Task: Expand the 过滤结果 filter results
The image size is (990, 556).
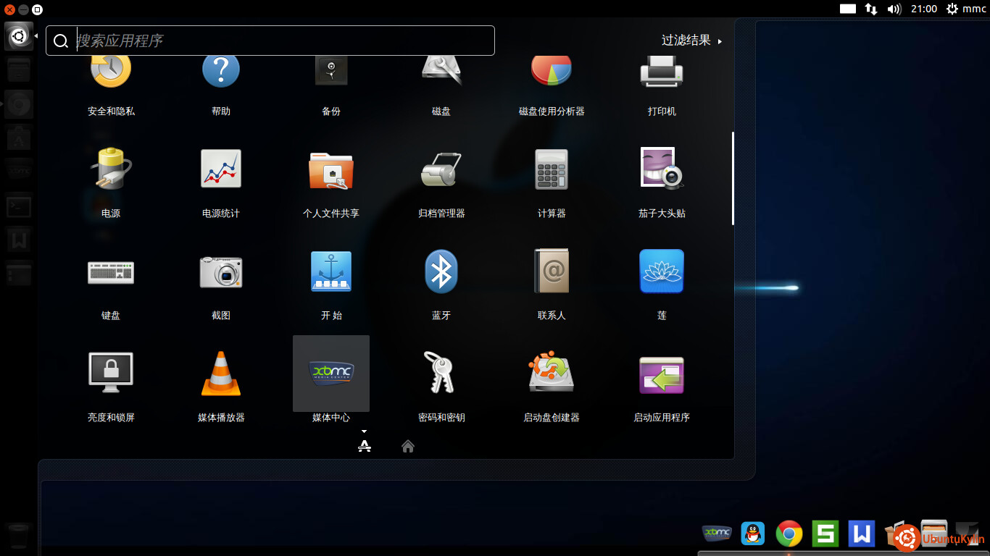Action: tap(691, 41)
